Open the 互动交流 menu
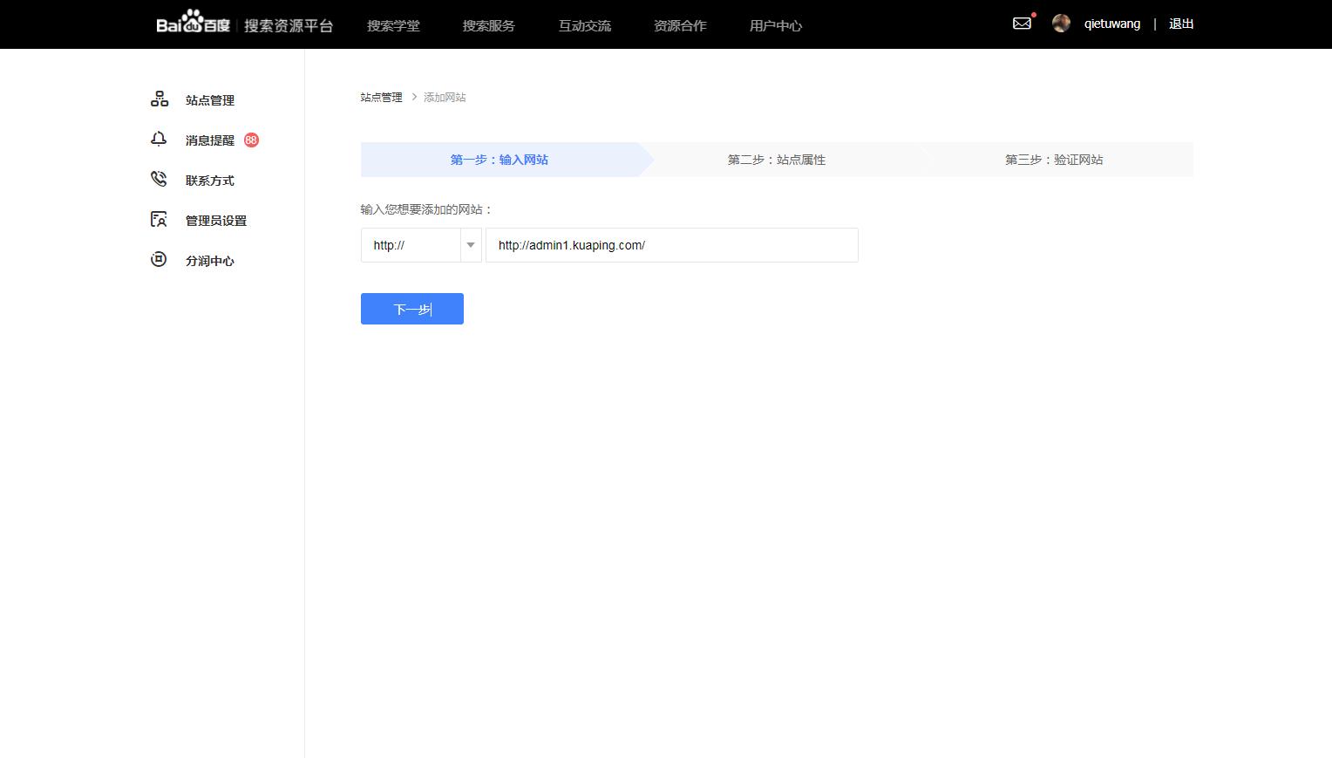 pyautogui.click(x=584, y=25)
